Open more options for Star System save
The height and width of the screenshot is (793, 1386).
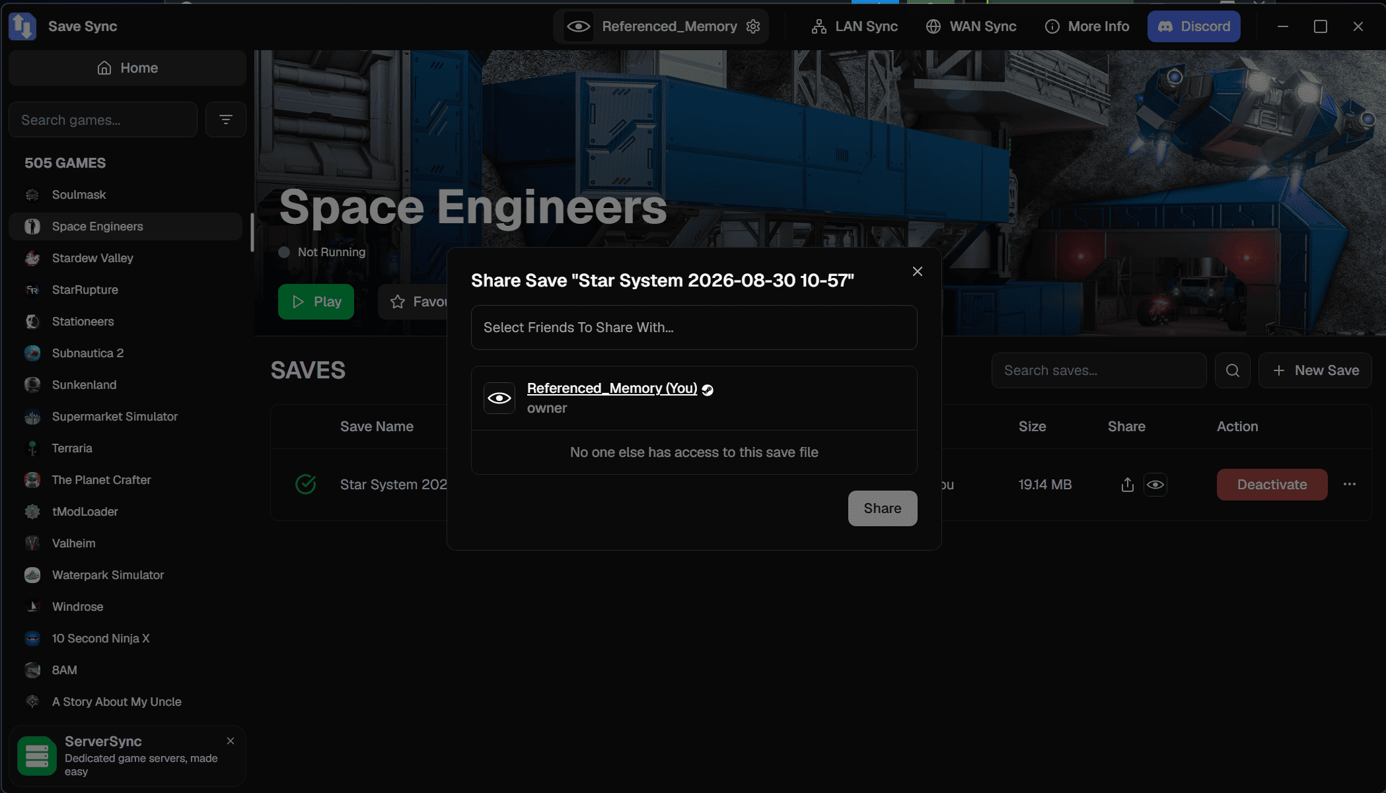1350,485
